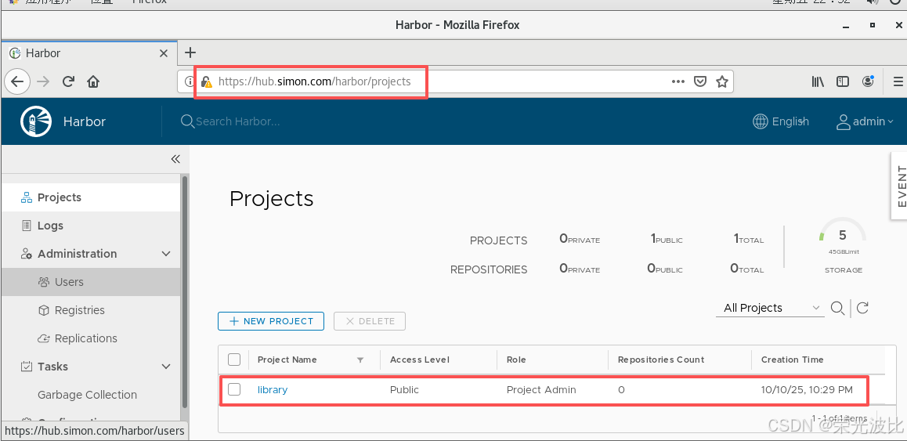The width and height of the screenshot is (907, 441).
Task: Open page actions three-dot menu
Action: [678, 81]
